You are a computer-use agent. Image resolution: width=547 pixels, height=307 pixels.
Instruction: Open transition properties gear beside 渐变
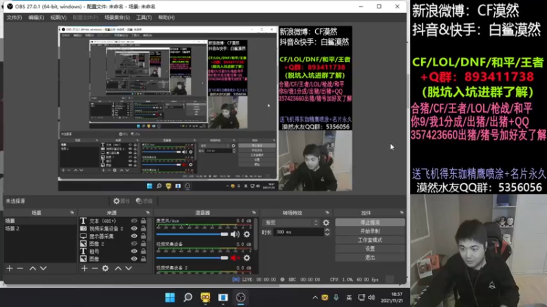tap(326, 222)
